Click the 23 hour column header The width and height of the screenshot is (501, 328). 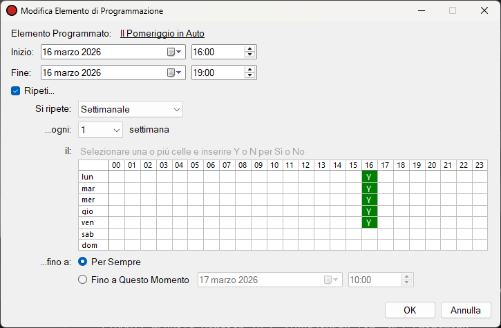(x=480, y=165)
